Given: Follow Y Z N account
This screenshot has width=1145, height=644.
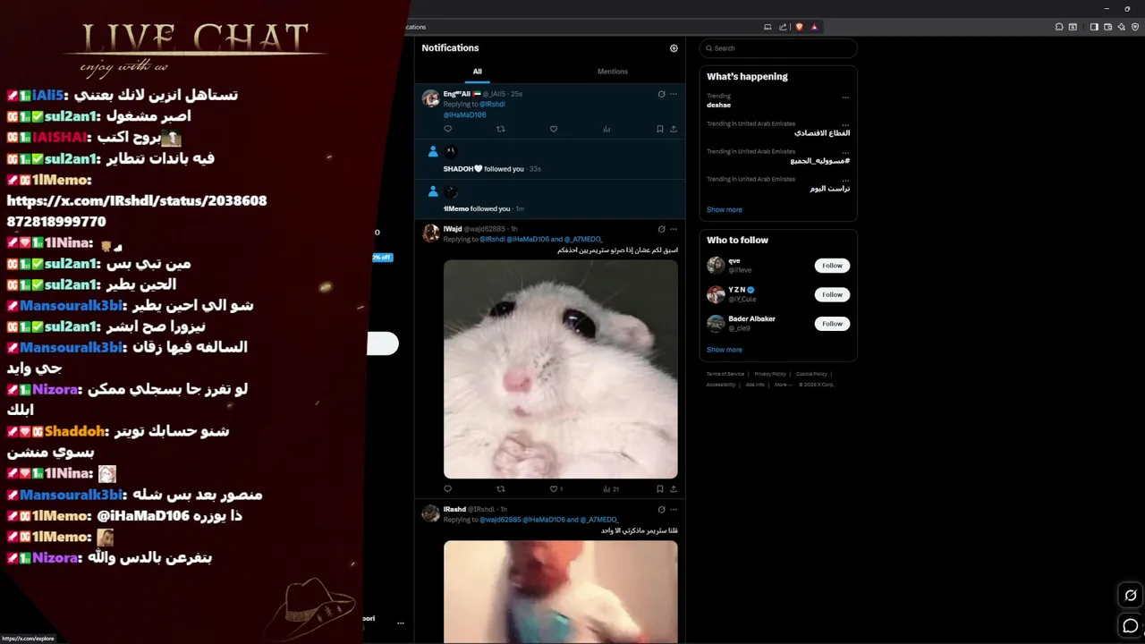Looking at the screenshot, I should [832, 294].
